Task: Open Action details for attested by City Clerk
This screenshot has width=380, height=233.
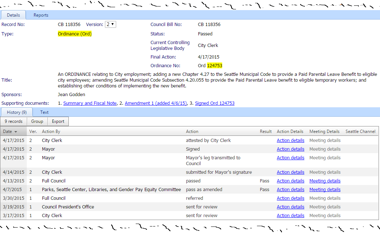Action: (290, 141)
